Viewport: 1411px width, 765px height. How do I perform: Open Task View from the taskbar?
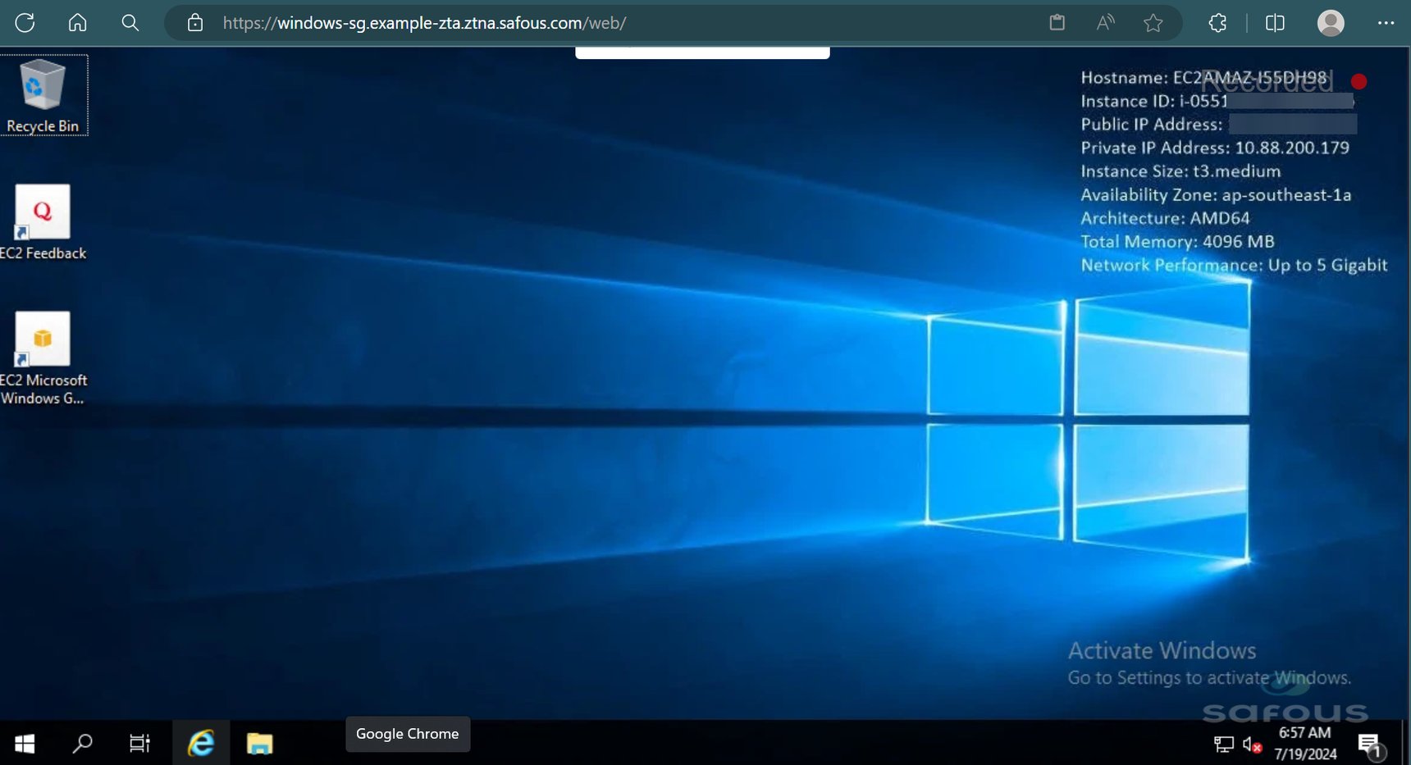[x=139, y=743]
